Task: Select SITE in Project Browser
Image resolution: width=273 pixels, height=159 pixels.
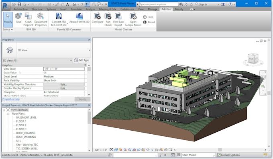Action: (x=18, y=141)
